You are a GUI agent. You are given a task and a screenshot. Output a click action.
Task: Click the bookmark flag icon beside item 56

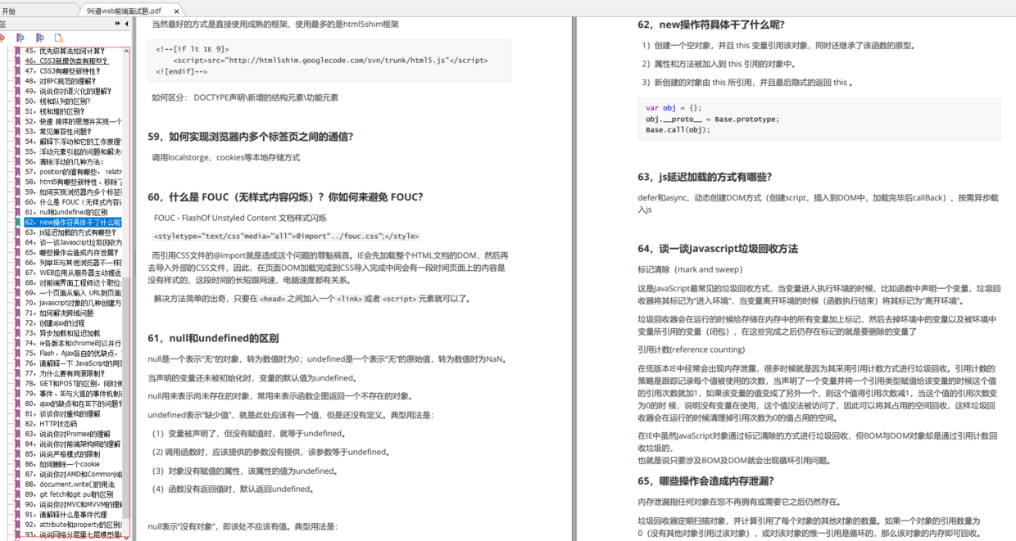(18, 162)
